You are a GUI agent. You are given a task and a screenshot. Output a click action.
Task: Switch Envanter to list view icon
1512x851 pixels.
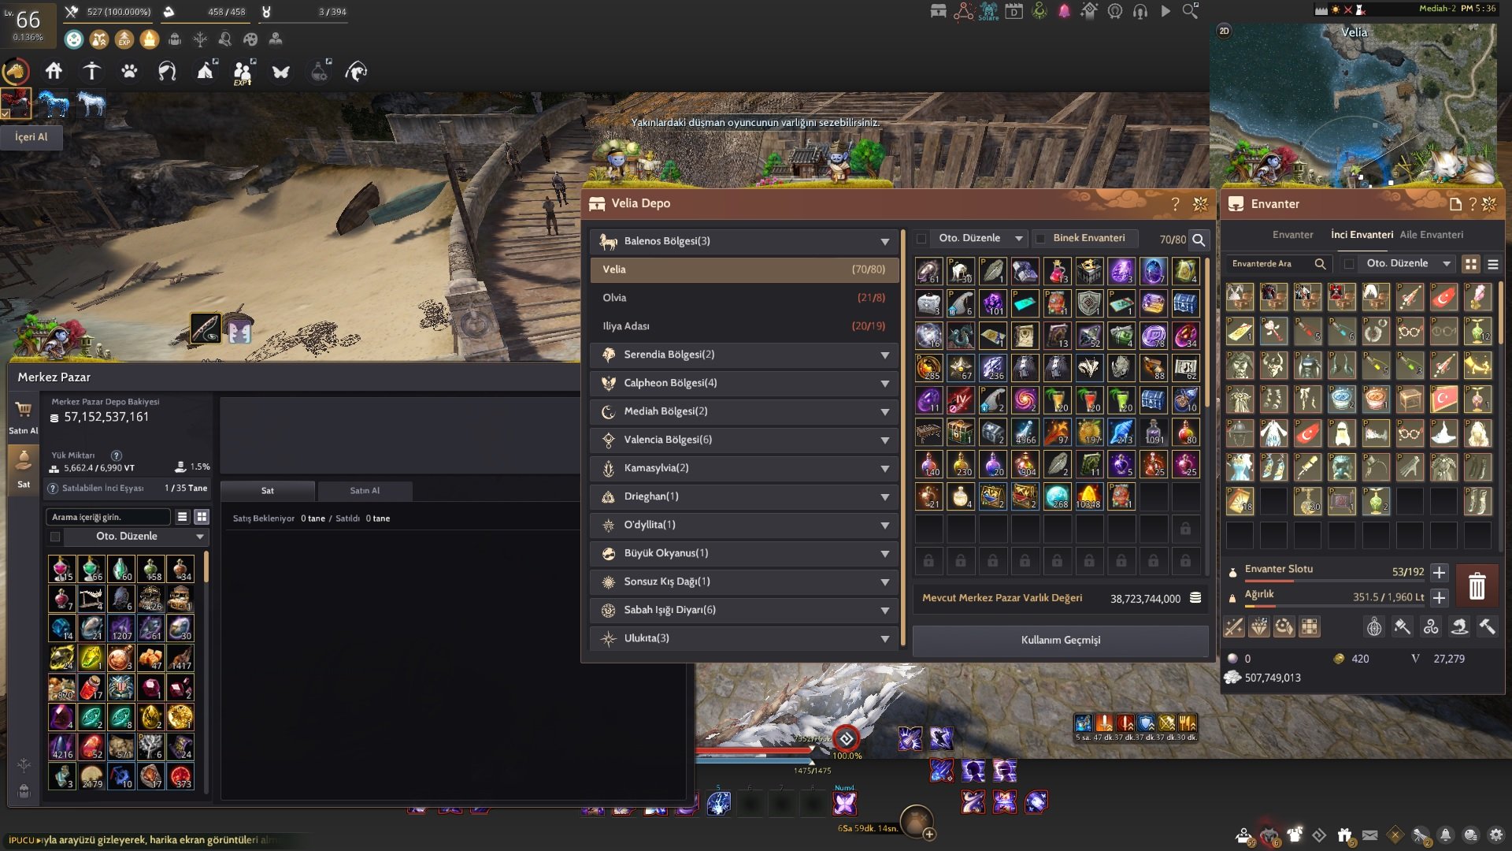(1492, 265)
